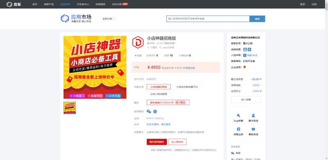
Task: Click the first blue 资质荣誉 person badge icon
Action: (x=245, y=50)
